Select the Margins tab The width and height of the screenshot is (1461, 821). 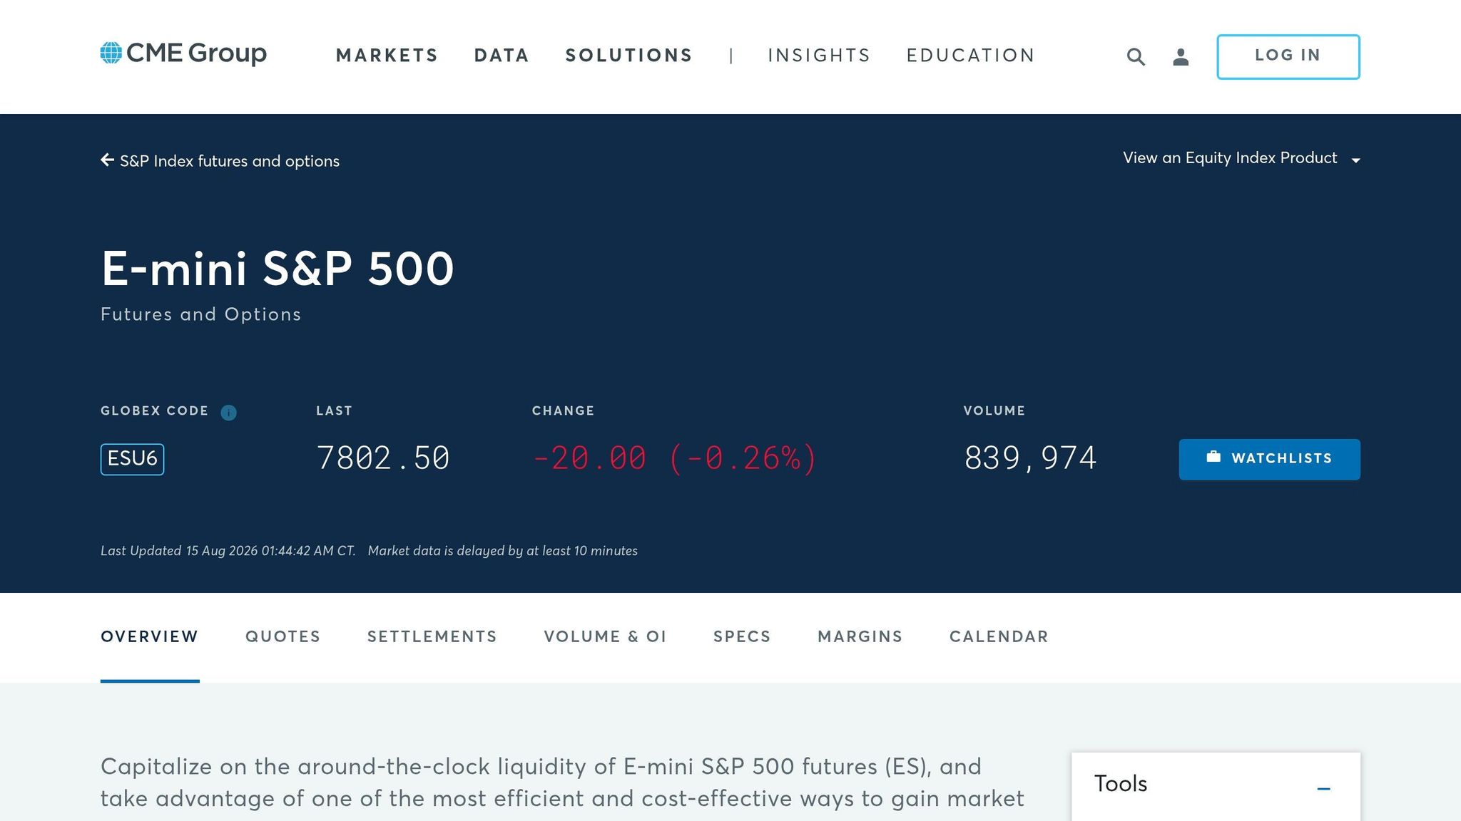pos(860,636)
